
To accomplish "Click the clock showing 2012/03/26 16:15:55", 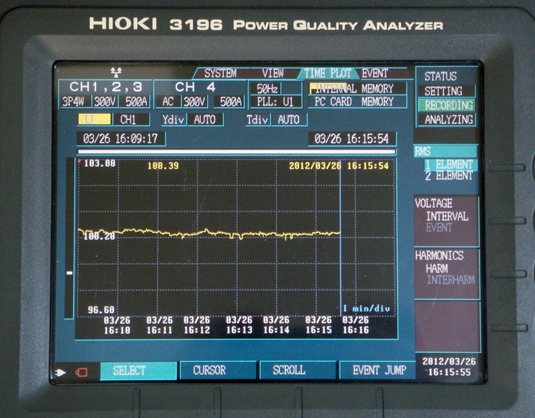I will [x=449, y=366].
